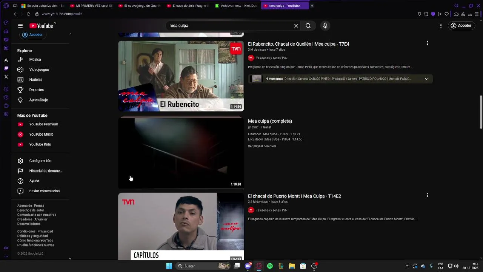Select the mea culpa - YouTube tab
Screen dimensions: 483x272
[x=285, y=6]
